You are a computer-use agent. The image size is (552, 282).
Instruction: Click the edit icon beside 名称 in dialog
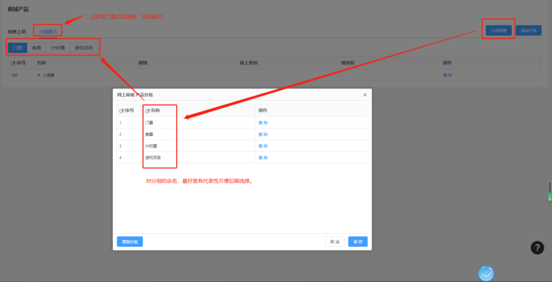pos(148,111)
